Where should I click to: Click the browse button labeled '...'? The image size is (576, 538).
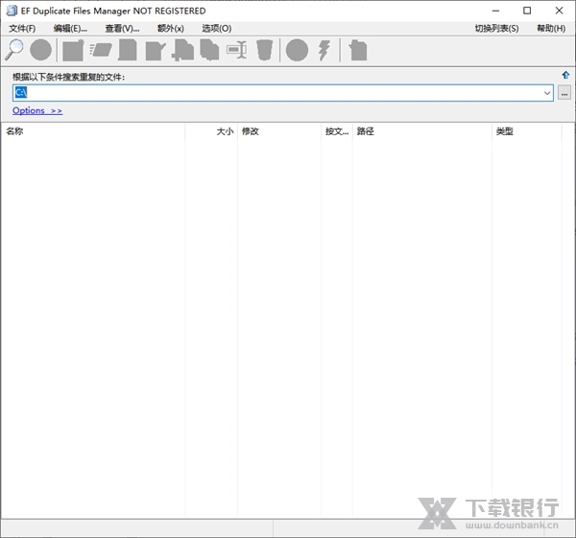(564, 93)
